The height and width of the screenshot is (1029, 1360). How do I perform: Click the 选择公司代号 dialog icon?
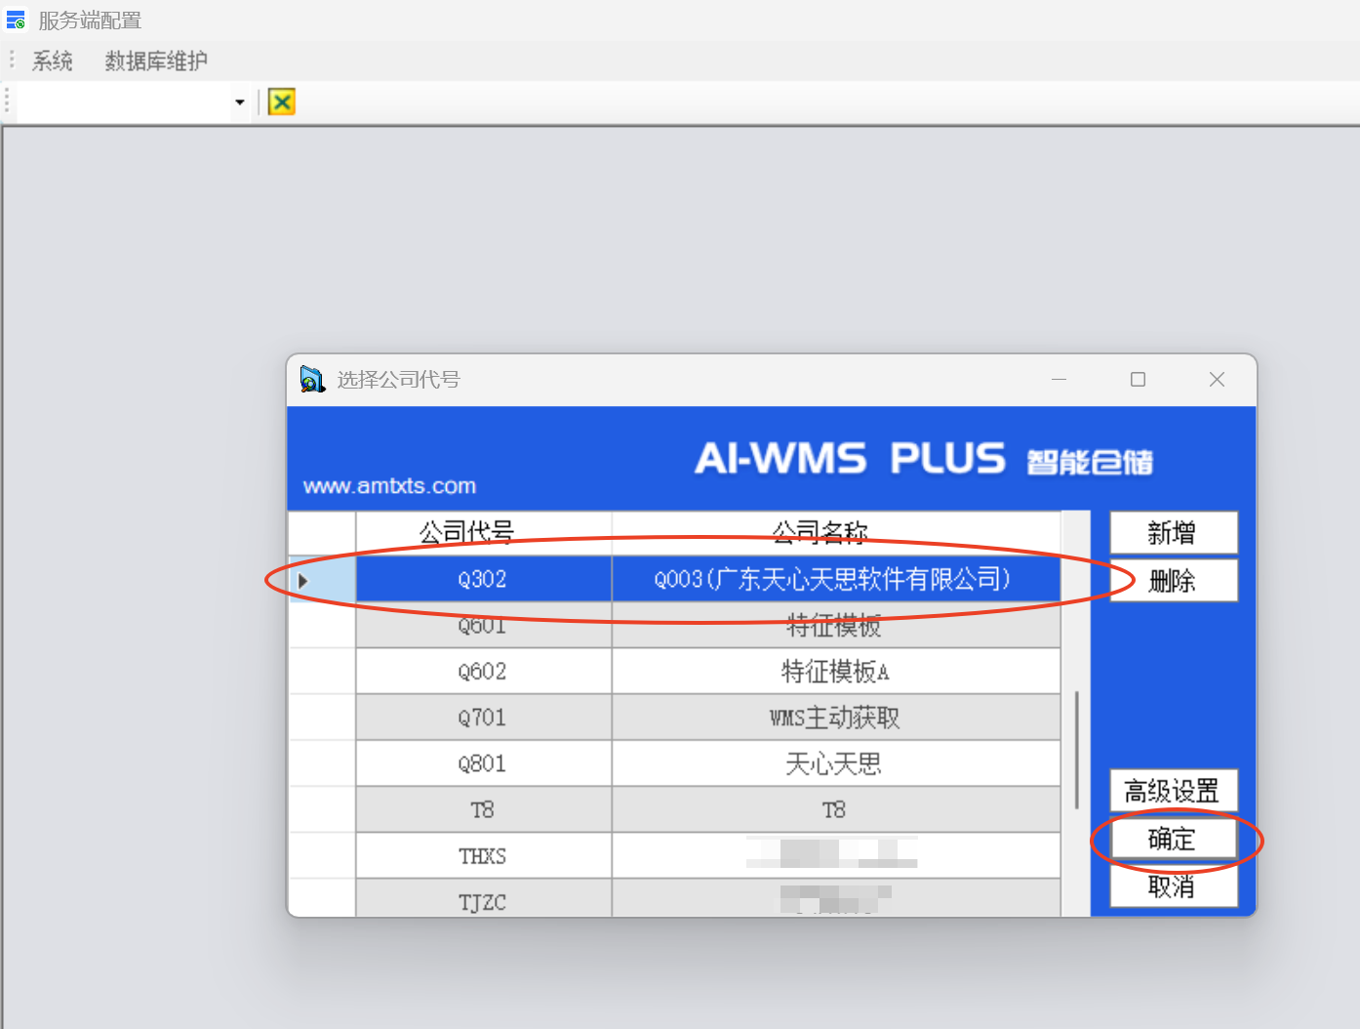click(x=312, y=379)
